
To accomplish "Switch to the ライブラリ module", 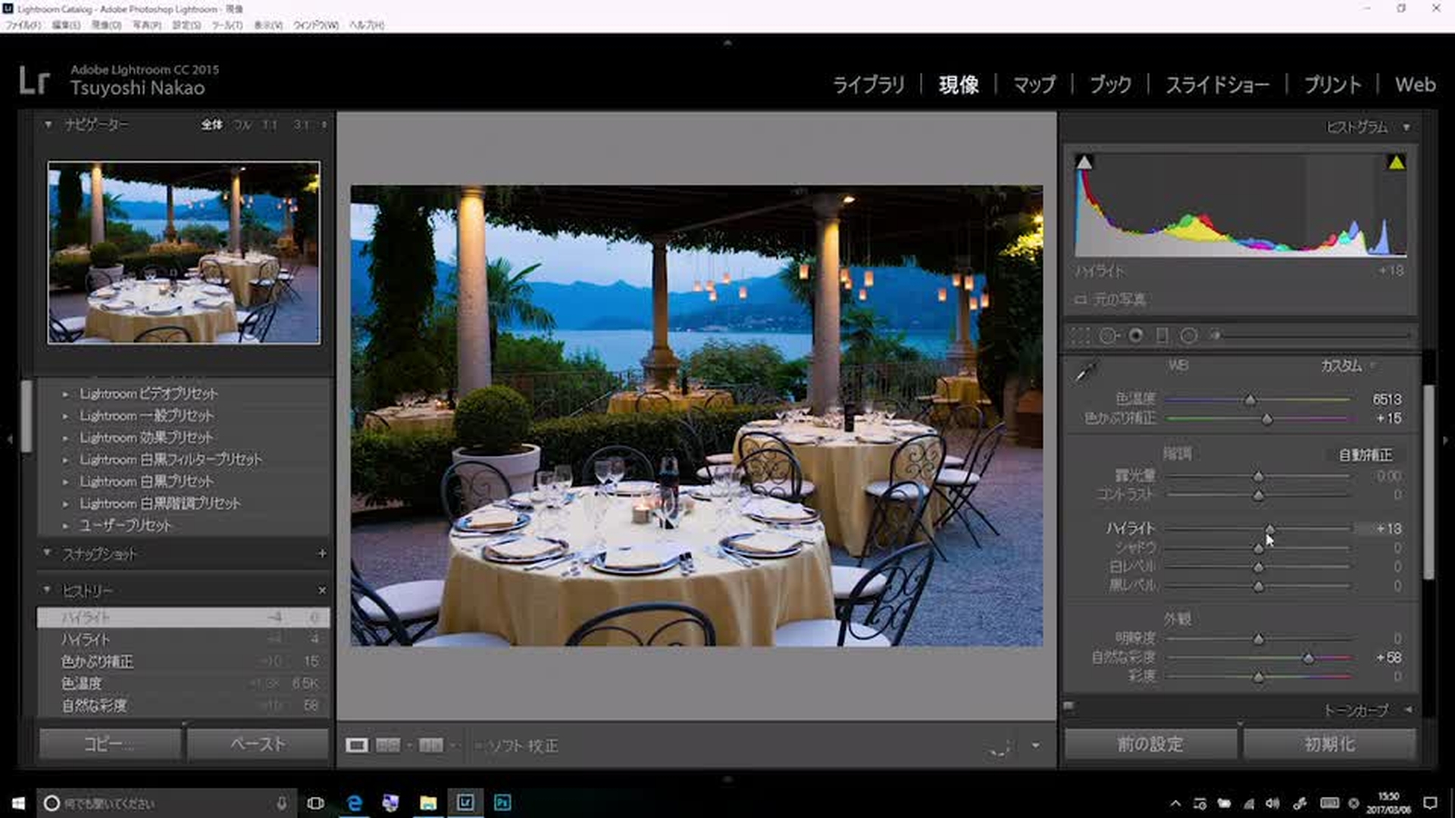I will coord(868,85).
